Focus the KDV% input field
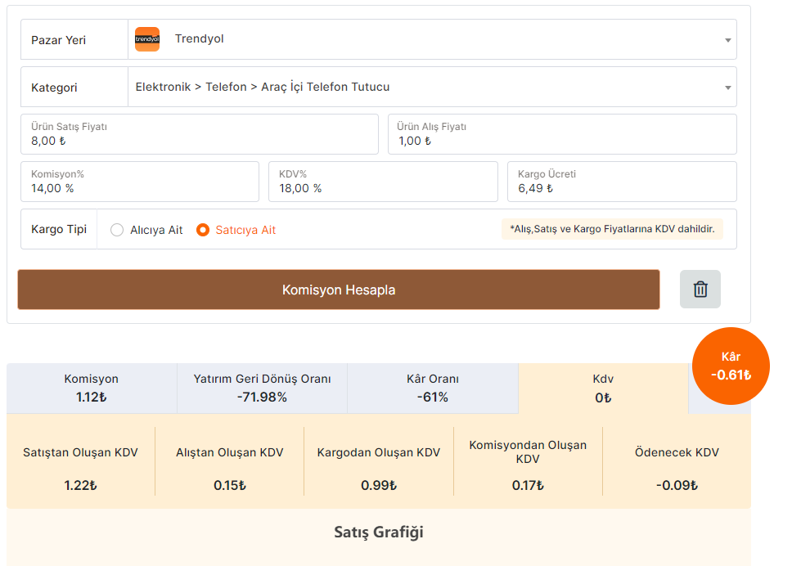The image size is (810, 566). pyautogui.click(x=383, y=182)
